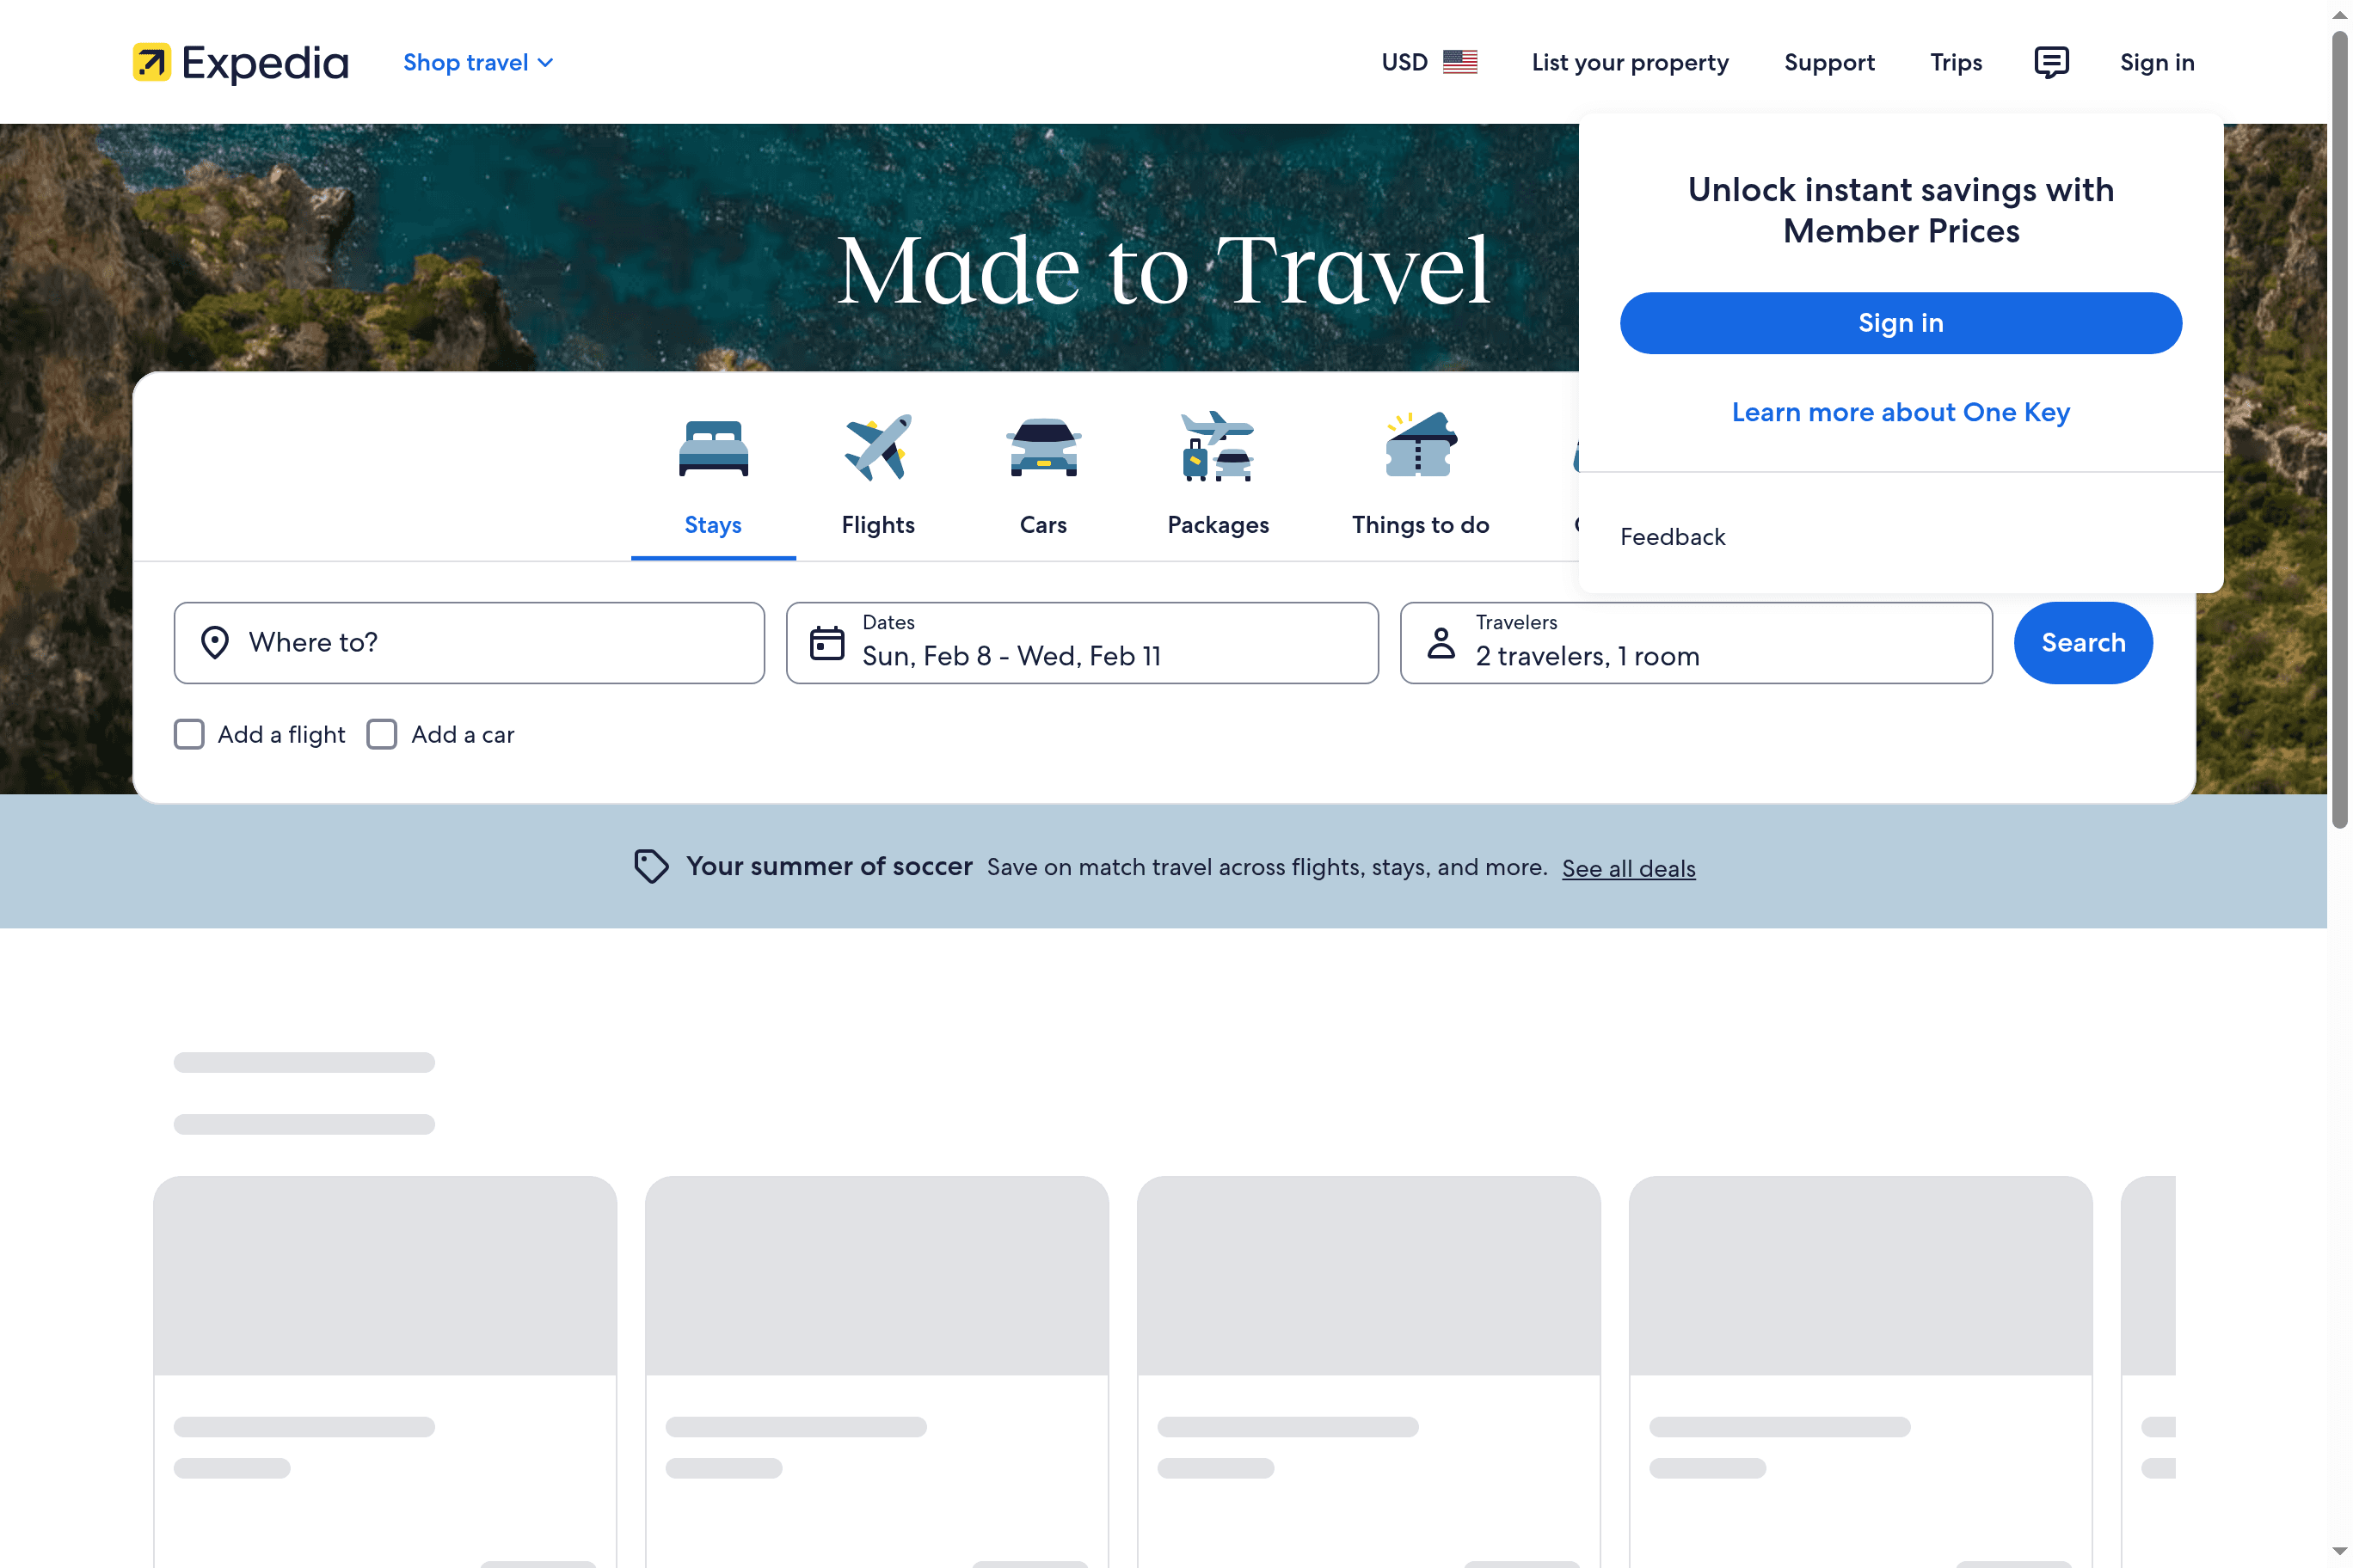Viewport: 2353px width, 1568px height.
Task: Click the Expedia logo
Action: (x=240, y=62)
